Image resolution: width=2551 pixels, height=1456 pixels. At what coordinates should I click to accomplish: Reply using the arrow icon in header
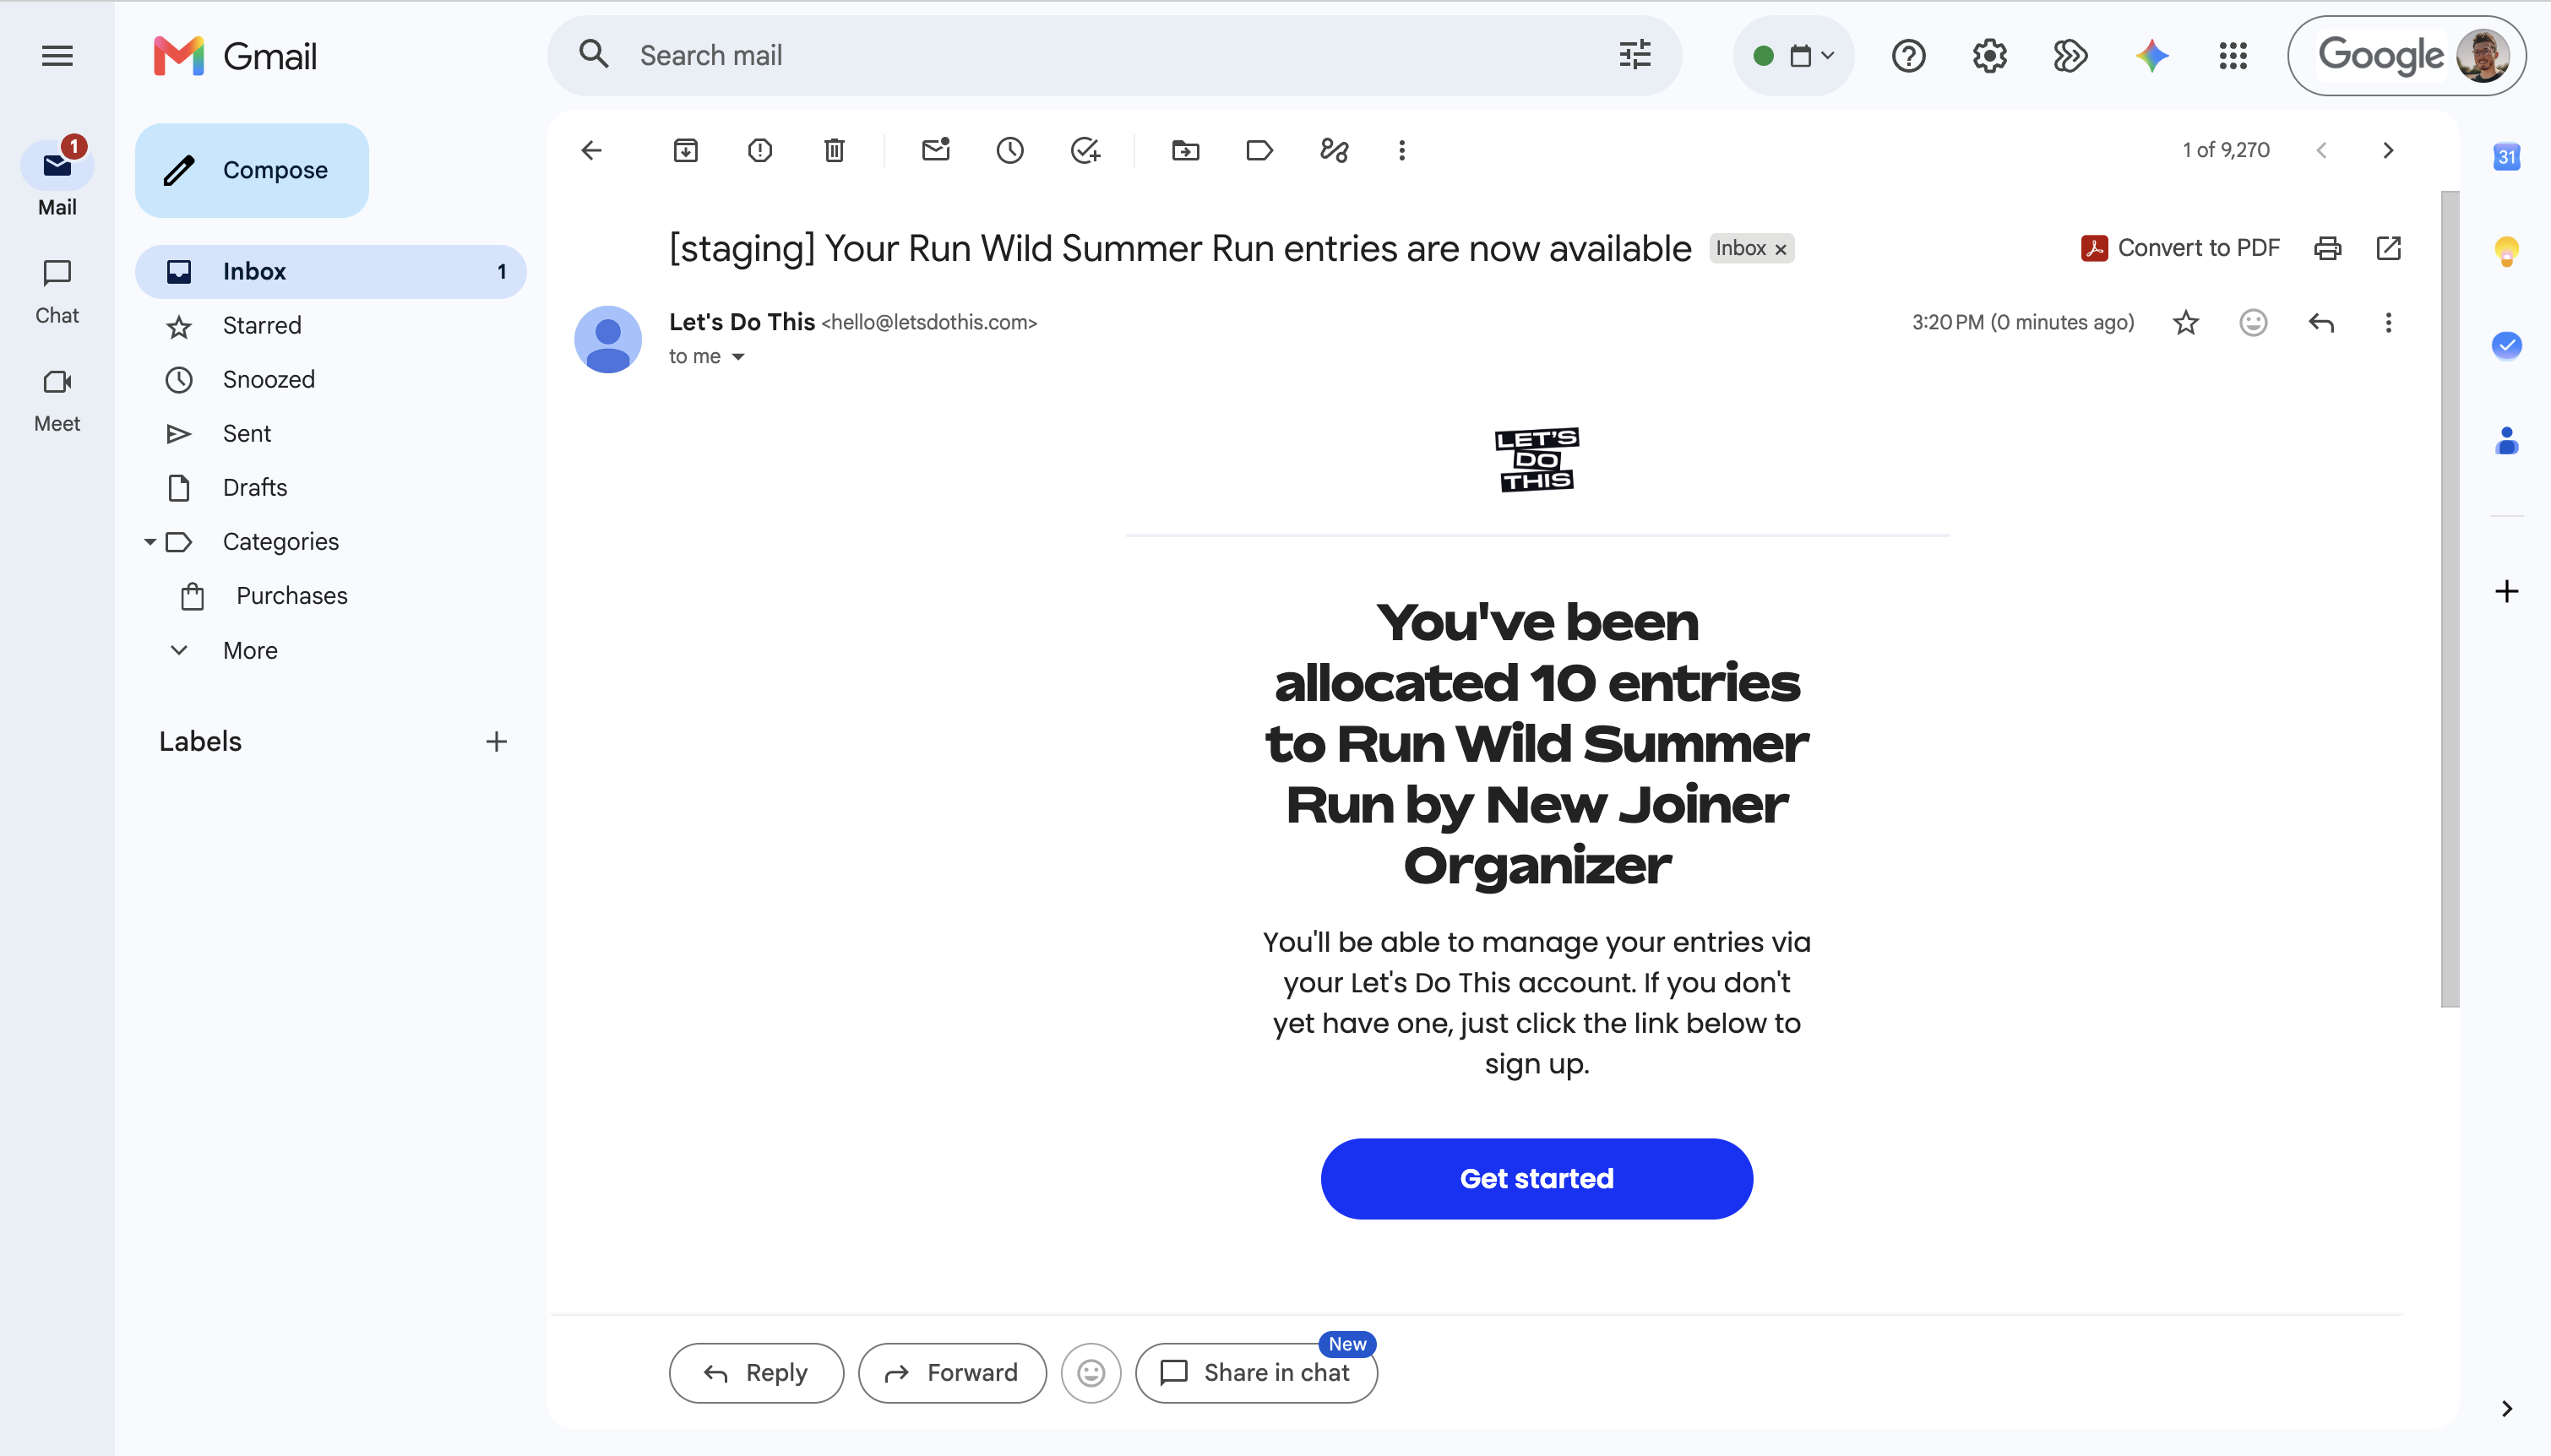tap(2321, 322)
